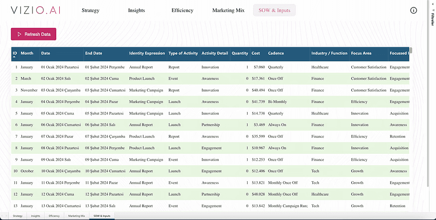Viewport: 436px width, 220px height.
Task: Click the VIZIO.AI logo
Action: click(35, 10)
